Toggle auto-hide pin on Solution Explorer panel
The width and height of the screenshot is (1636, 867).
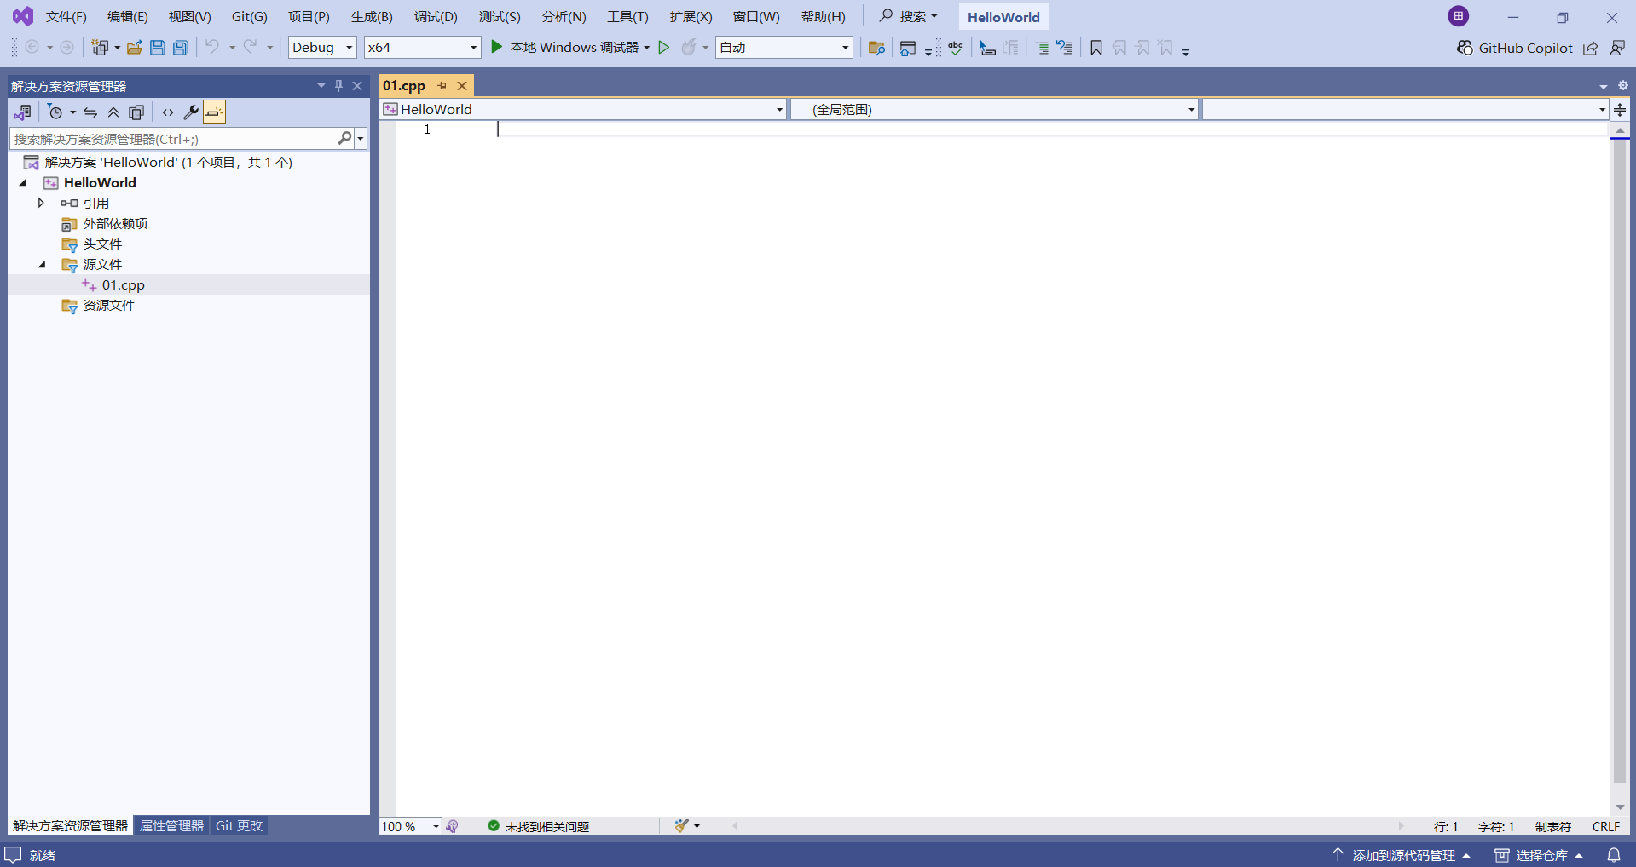(x=338, y=86)
